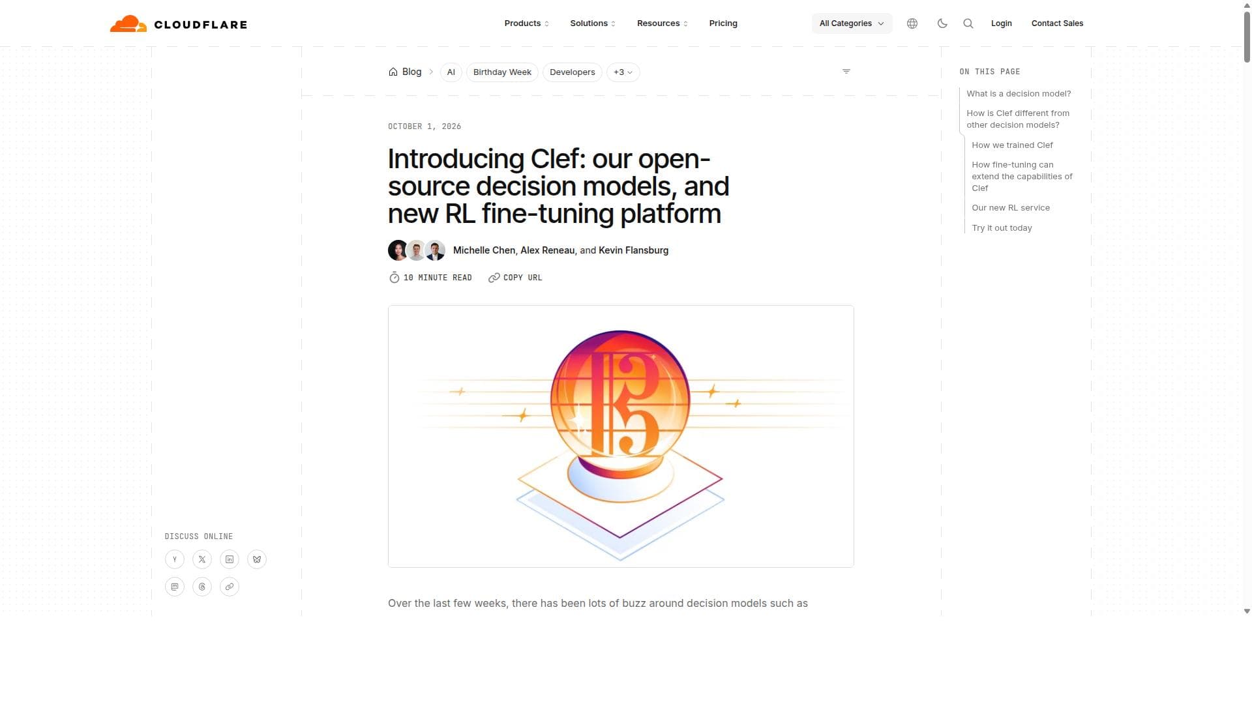
Task: Open author Michelle Chen's page
Action: (x=484, y=250)
